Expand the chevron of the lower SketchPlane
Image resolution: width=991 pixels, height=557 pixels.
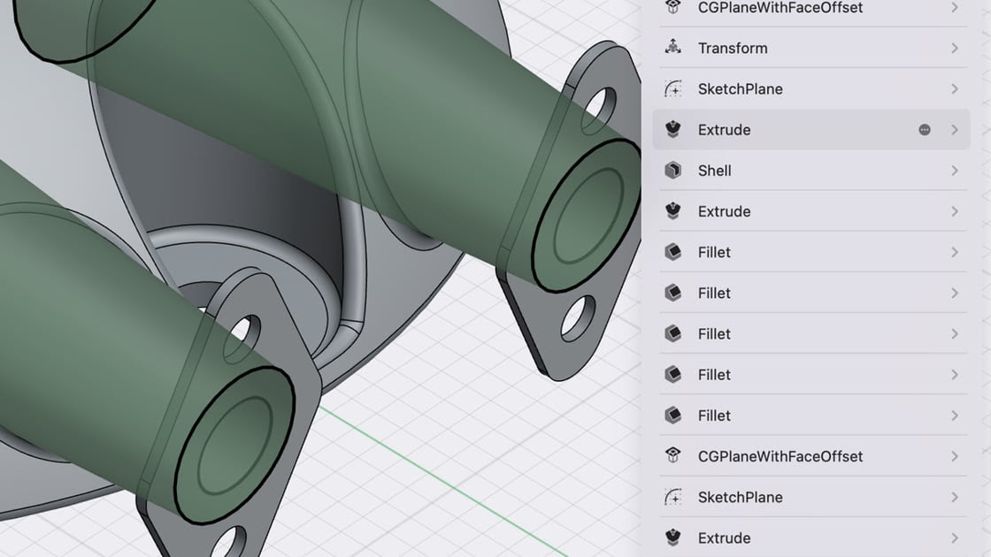point(955,497)
